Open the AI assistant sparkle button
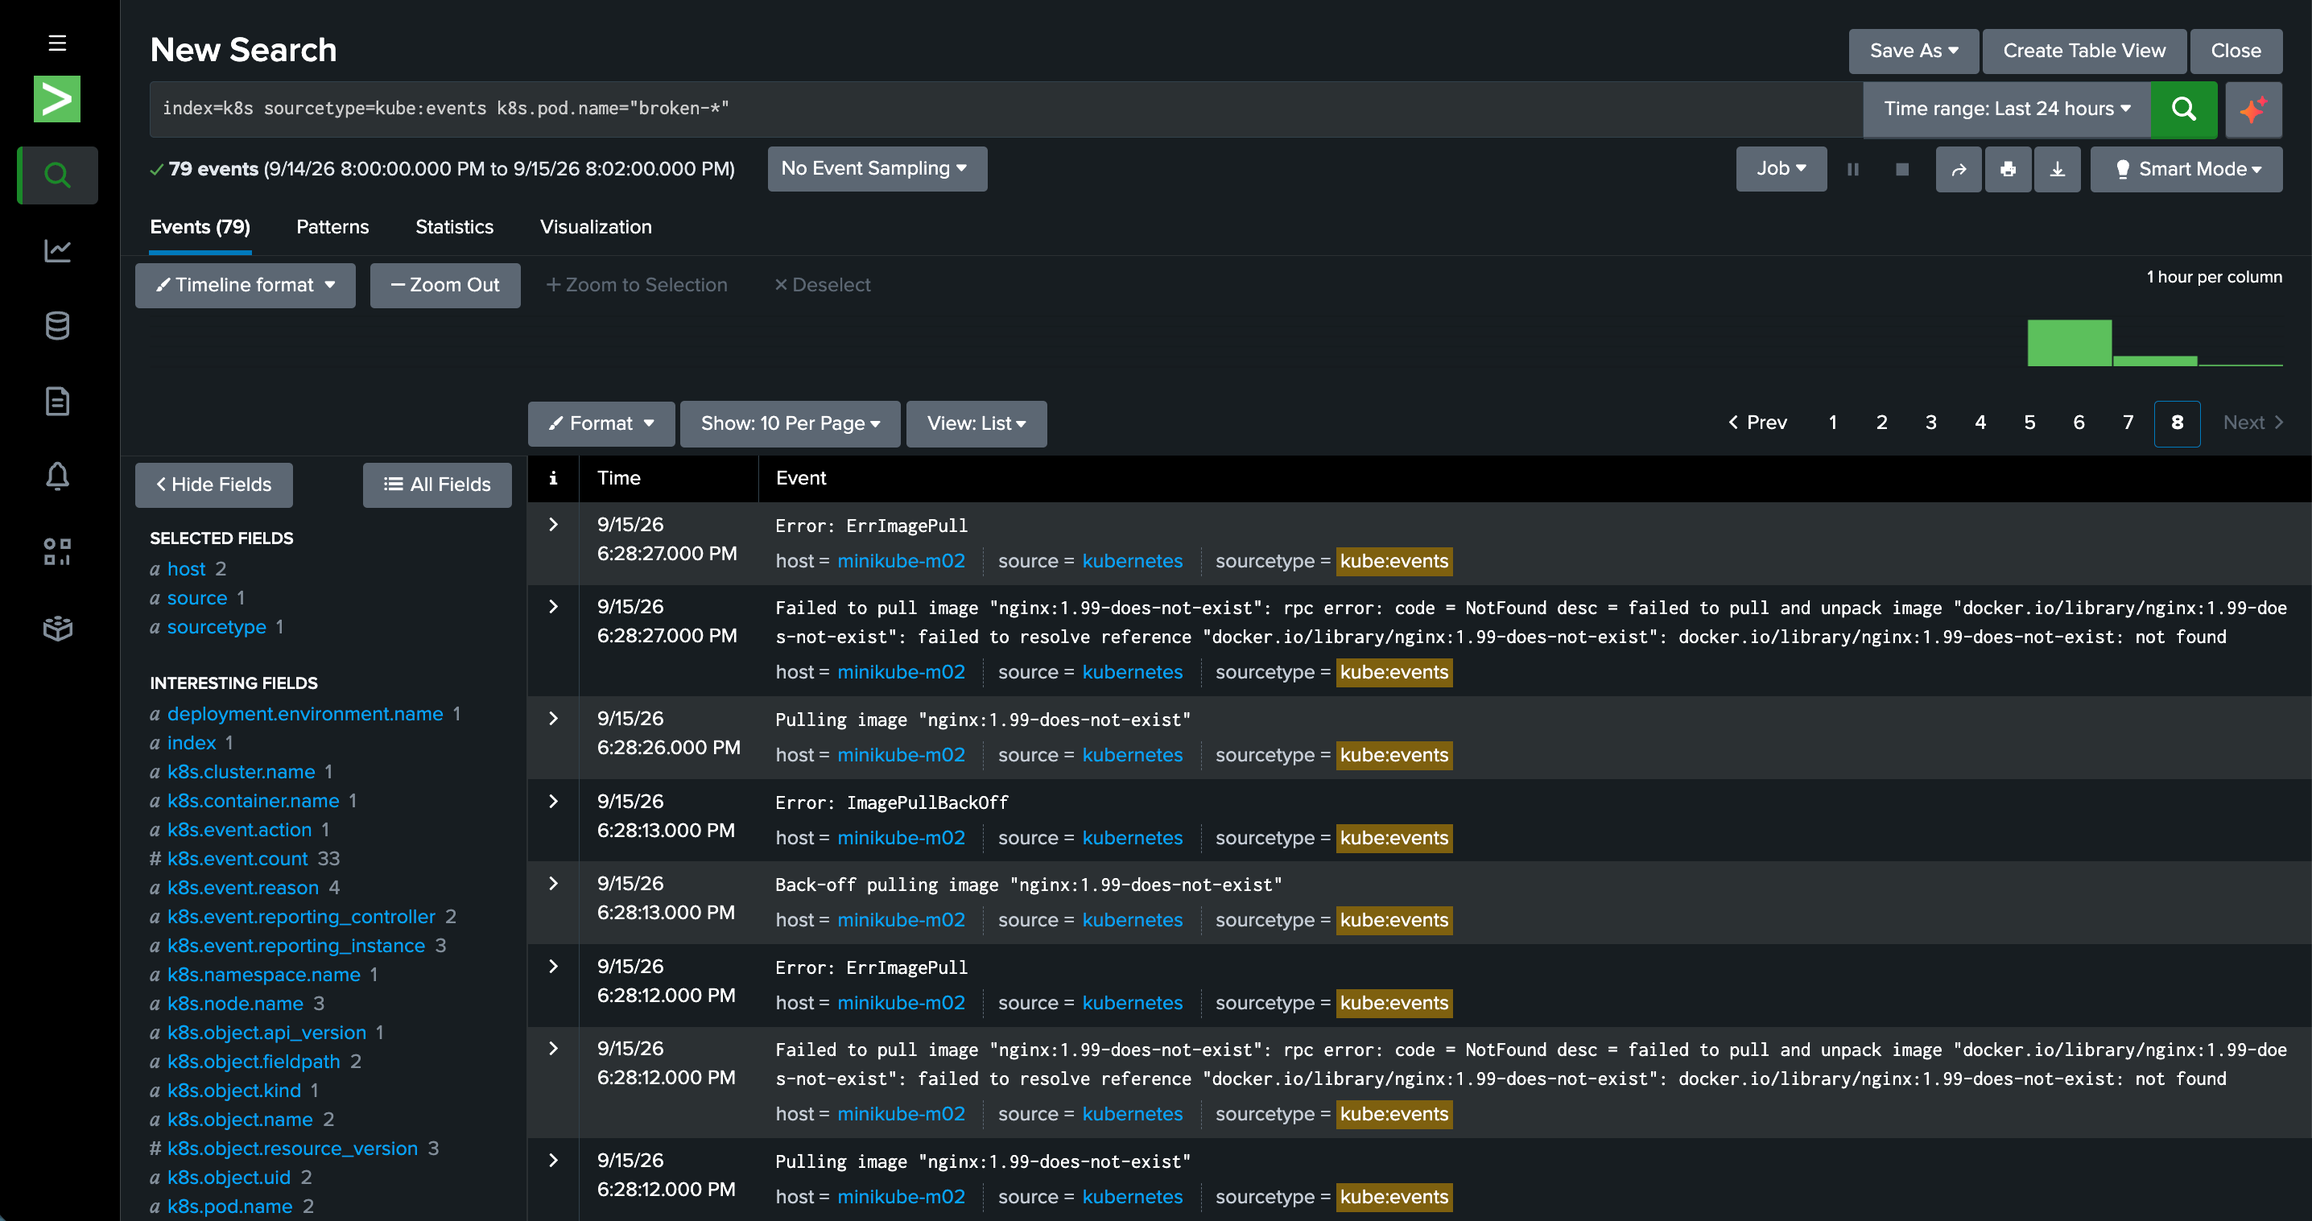 click(x=2252, y=109)
